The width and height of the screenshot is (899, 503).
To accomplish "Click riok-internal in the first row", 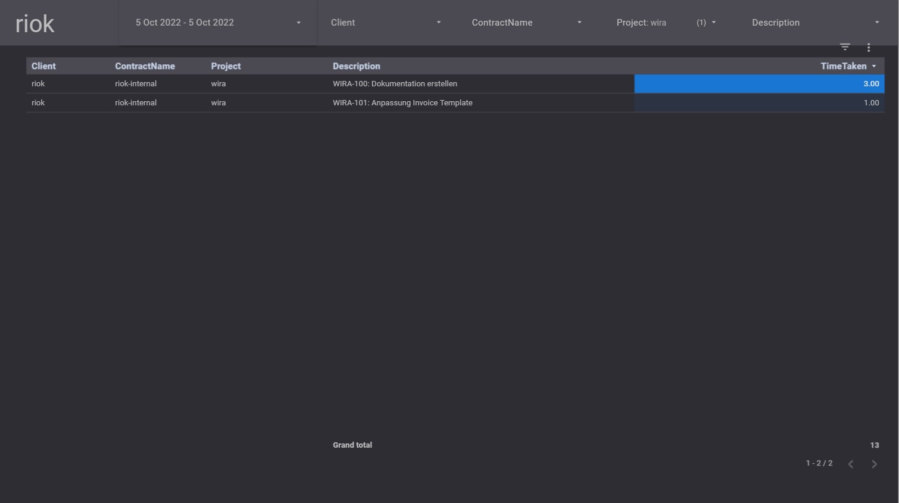I will [136, 84].
